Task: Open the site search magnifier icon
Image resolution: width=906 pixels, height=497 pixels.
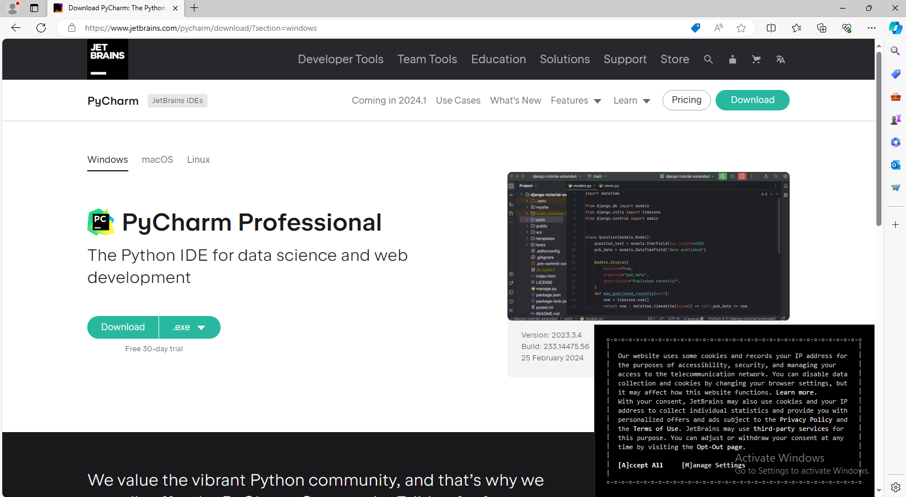Action: click(708, 59)
